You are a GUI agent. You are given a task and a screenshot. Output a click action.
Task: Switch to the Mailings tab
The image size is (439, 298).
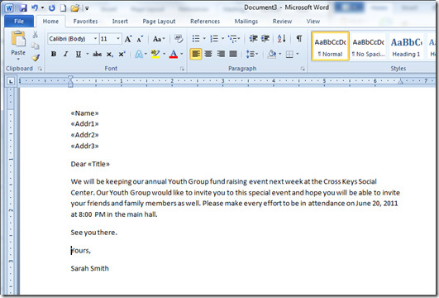[246, 22]
